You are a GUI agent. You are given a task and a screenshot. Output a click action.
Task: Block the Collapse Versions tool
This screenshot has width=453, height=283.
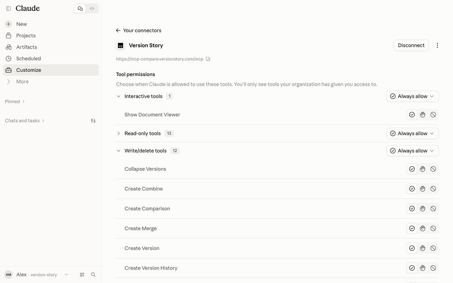coord(433,169)
